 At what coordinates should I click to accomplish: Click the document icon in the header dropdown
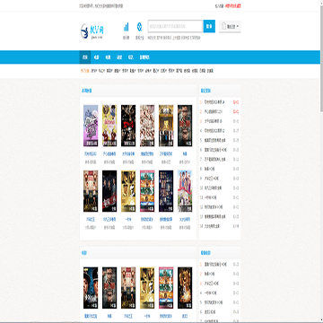[223, 26]
